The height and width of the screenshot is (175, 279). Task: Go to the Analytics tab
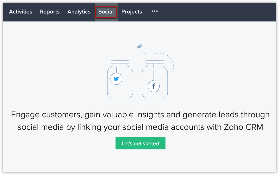[79, 12]
